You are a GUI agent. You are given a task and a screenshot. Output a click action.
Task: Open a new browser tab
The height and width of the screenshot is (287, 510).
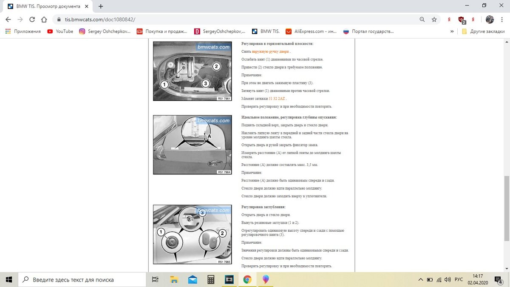[101, 6]
